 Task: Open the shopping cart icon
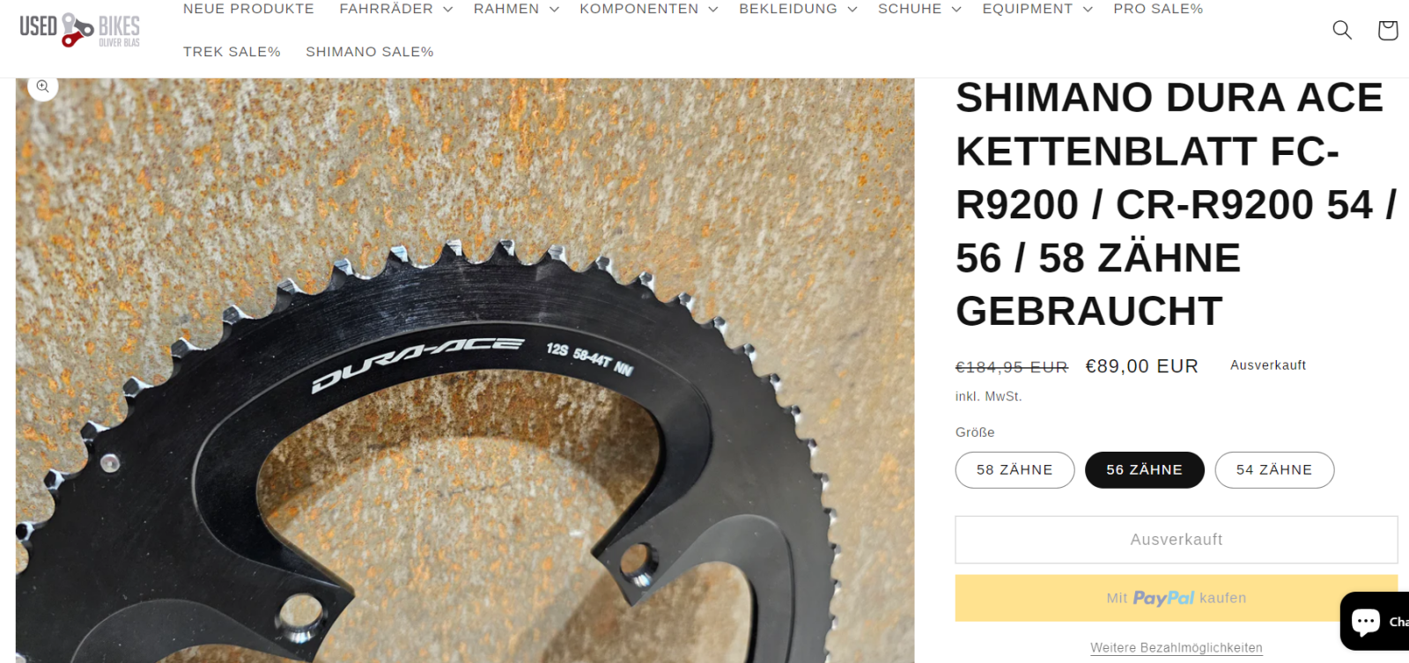(1388, 30)
